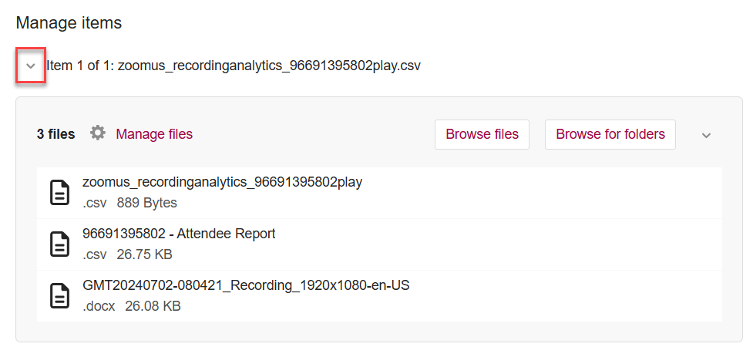Click the .csv label under Attendee Report
Viewport: 753px width, 347px height.
[x=95, y=254]
